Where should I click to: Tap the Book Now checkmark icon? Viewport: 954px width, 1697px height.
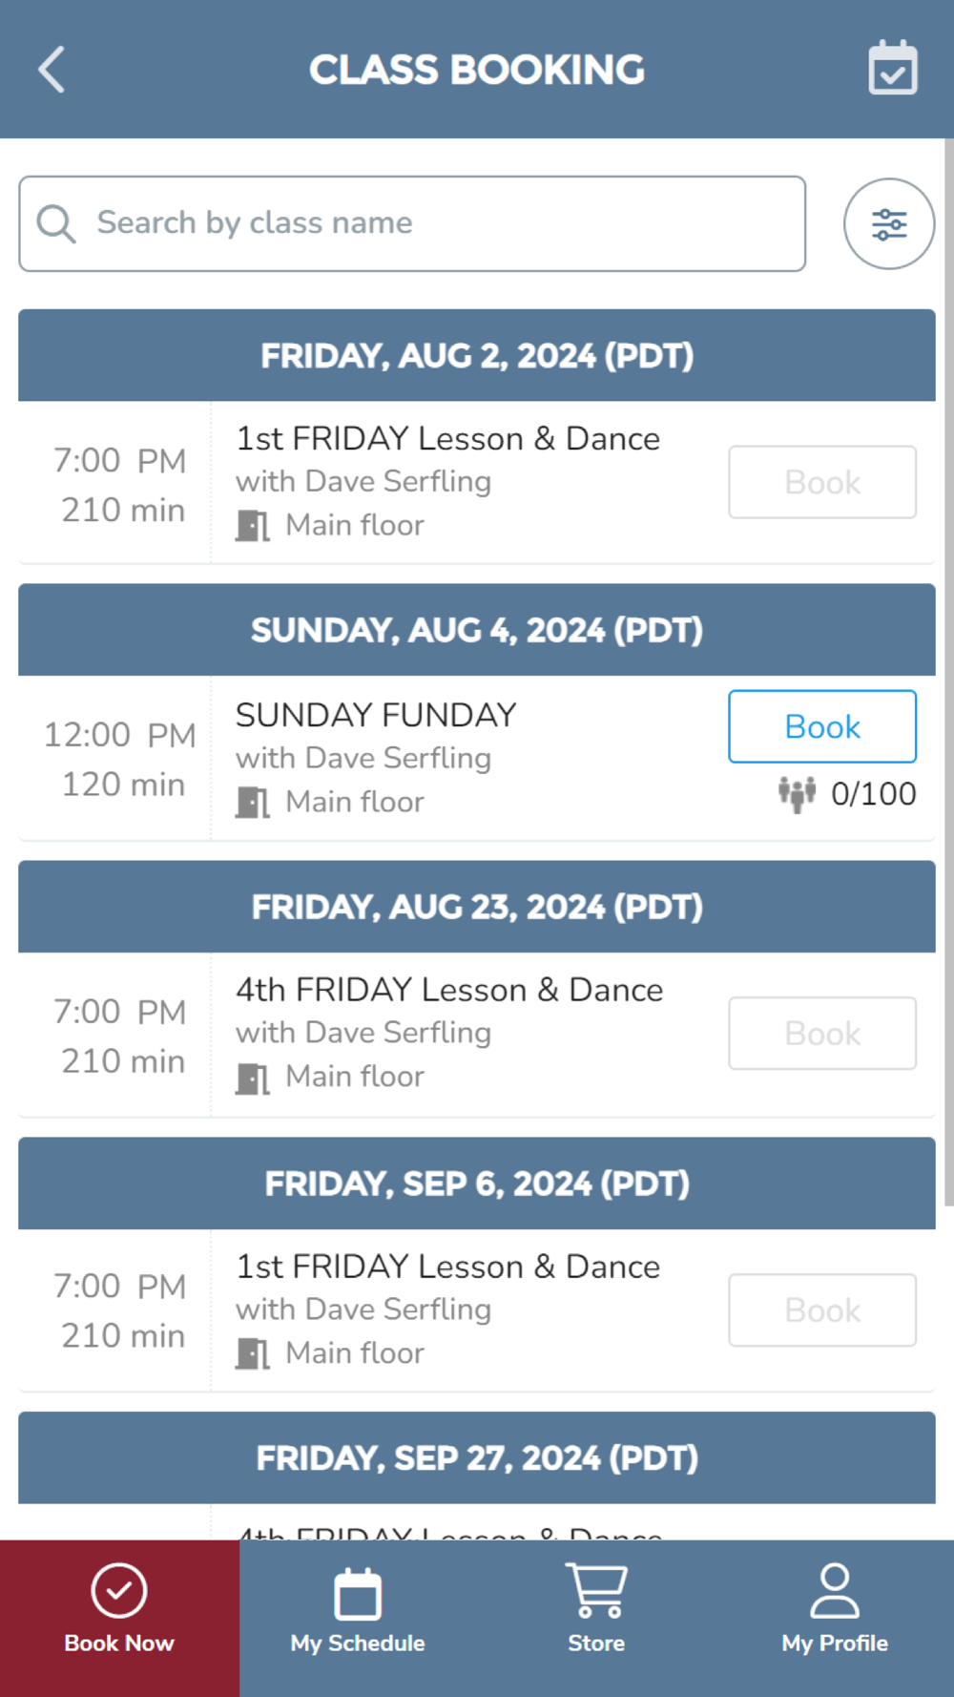click(119, 1590)
